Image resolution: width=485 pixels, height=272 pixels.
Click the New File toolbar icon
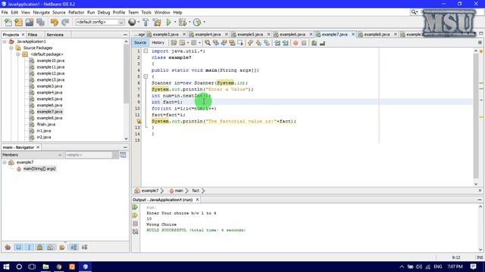[8, 22]
